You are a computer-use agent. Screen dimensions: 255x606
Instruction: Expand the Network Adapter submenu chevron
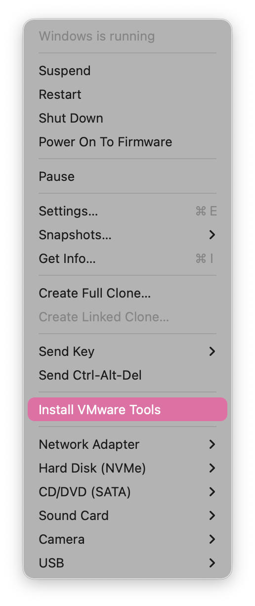click(212, 444)
